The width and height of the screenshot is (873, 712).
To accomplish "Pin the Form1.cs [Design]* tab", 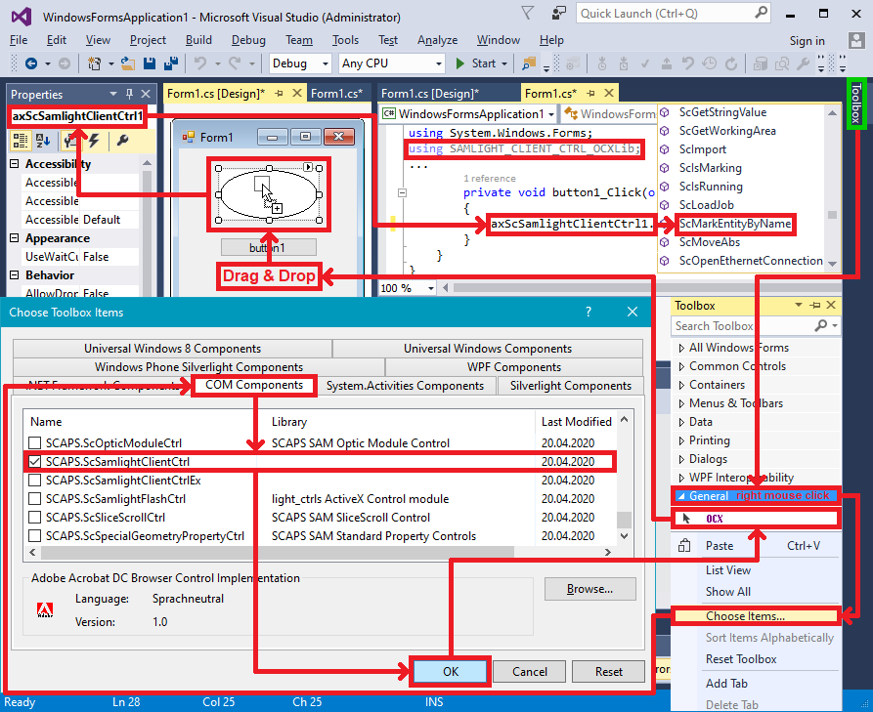I will coord(280,94).
